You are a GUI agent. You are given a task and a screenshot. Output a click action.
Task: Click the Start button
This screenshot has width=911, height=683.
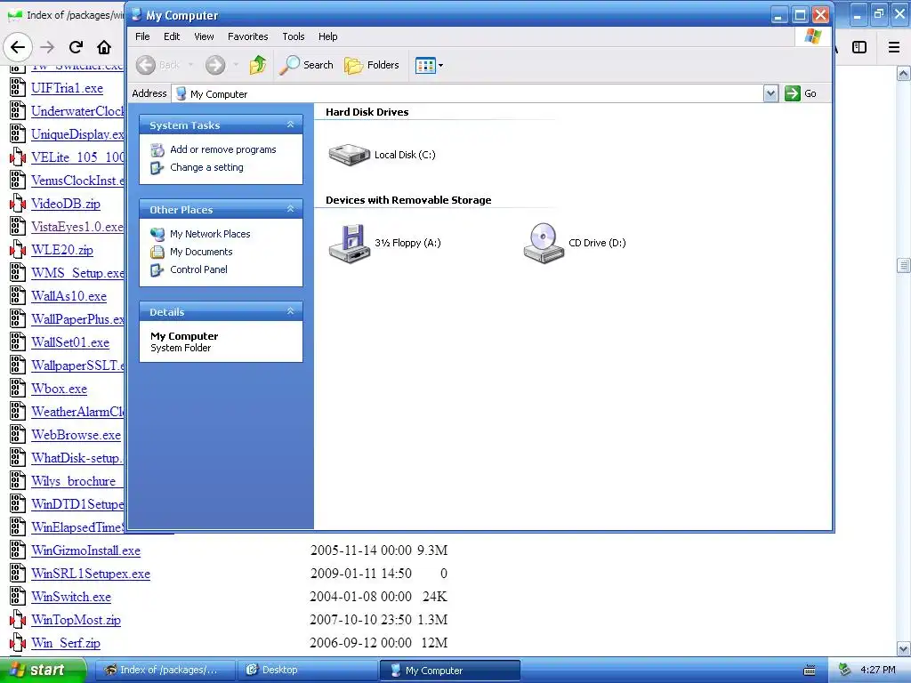pos(43,671)
